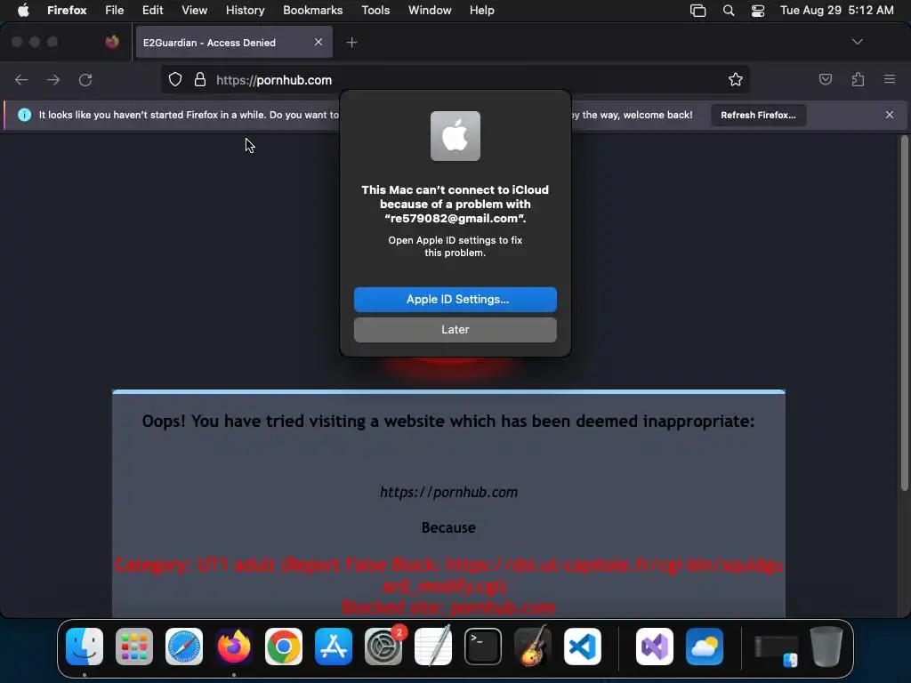Image resolution: width=911 pixels, height=683 pixels.
Task: Click the Apple ID Settings... button
Action: (455, 300)
